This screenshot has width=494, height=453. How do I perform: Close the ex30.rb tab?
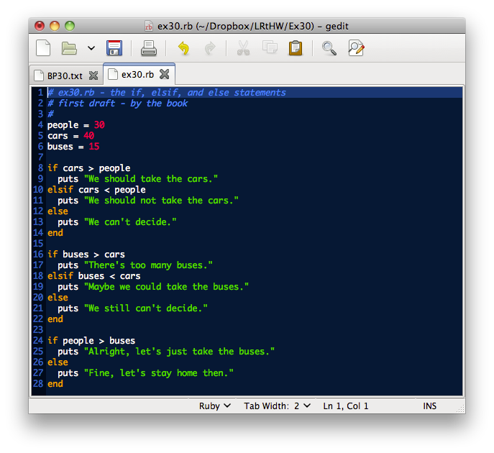pyautogui.click(x=165, y=74)
